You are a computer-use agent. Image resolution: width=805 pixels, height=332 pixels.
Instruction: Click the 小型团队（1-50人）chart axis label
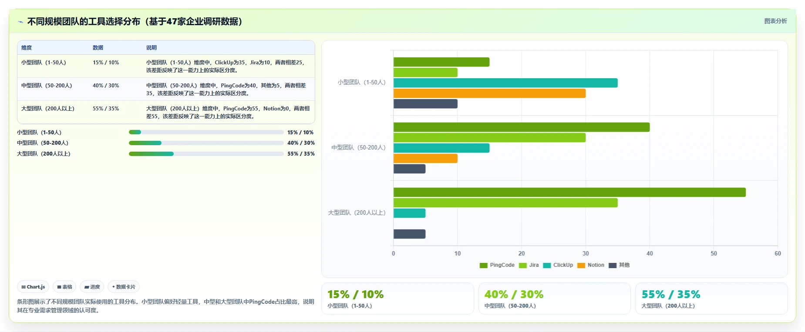tap(362, 83)
